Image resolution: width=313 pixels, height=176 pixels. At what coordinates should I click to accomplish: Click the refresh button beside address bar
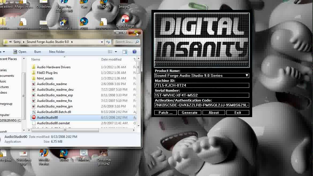108,42
